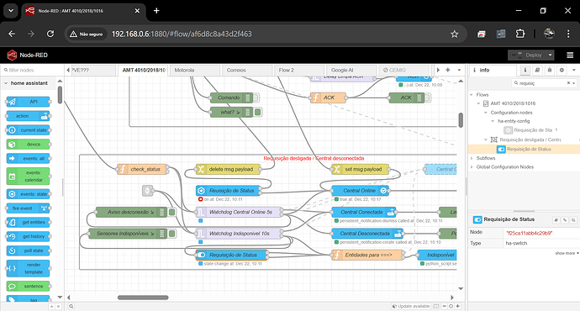The image size is (580, 311).
Task: Find Requisição de Status node via magnifier icon
Action: pos(573,220)
